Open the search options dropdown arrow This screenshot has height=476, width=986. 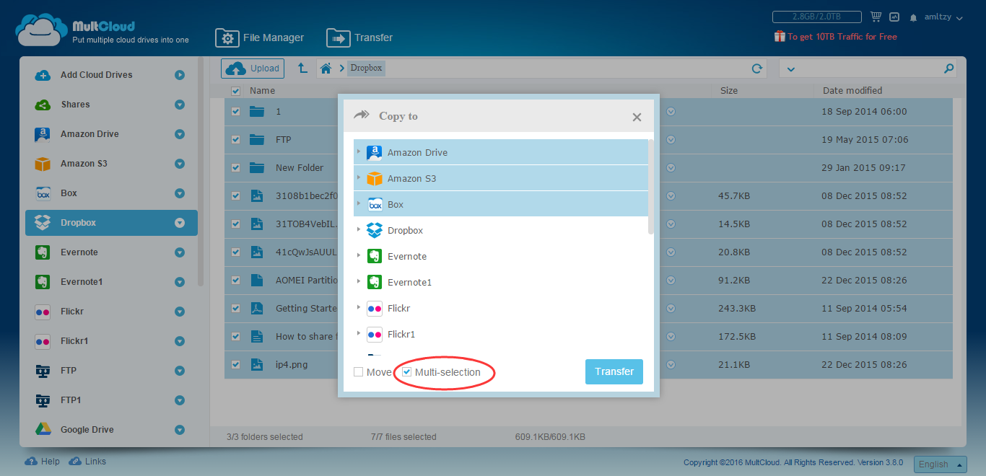(x=790, y=69)
